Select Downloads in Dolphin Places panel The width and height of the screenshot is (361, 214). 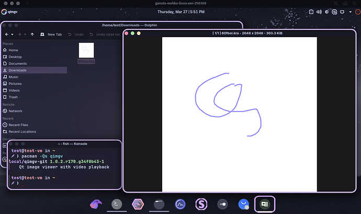click(35, 70)
